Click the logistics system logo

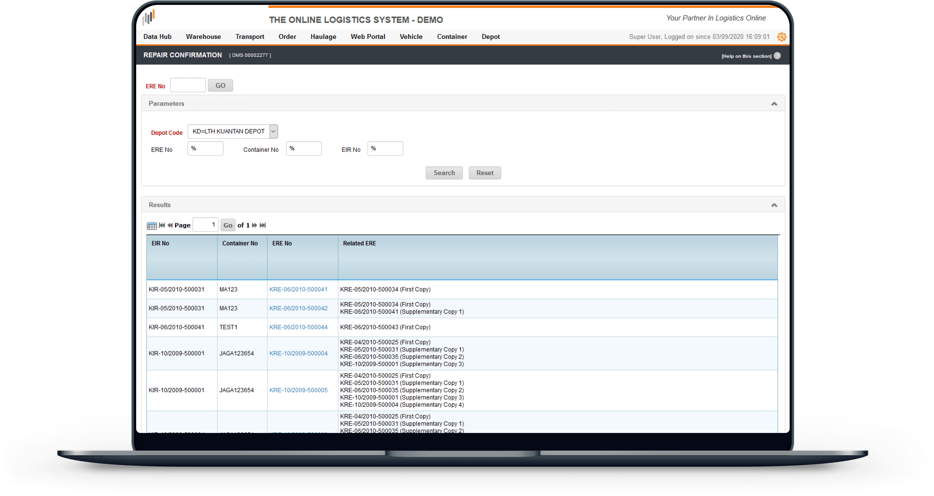pos(148,17)
